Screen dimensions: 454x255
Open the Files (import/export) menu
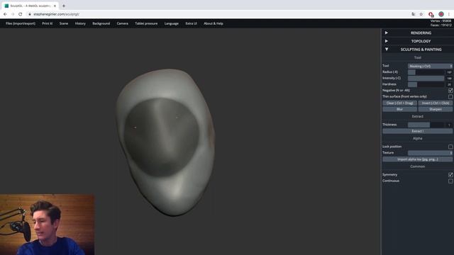(x=21, y=23)
